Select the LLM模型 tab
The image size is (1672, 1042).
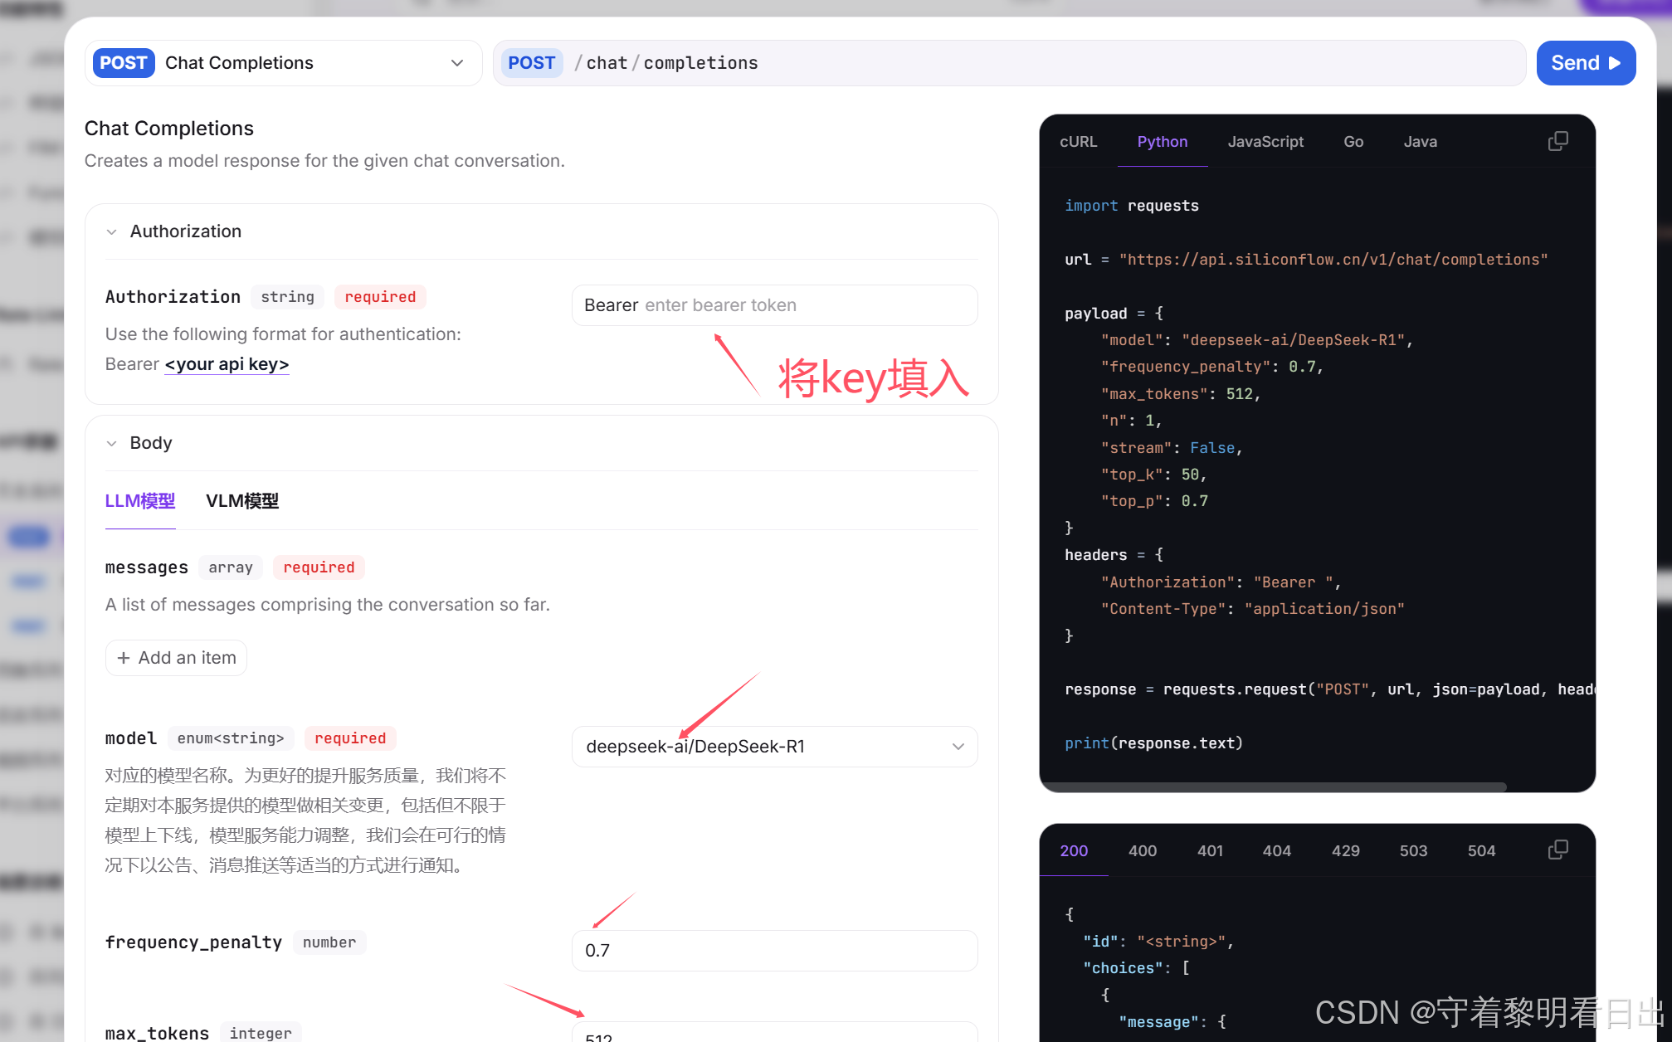140,501
